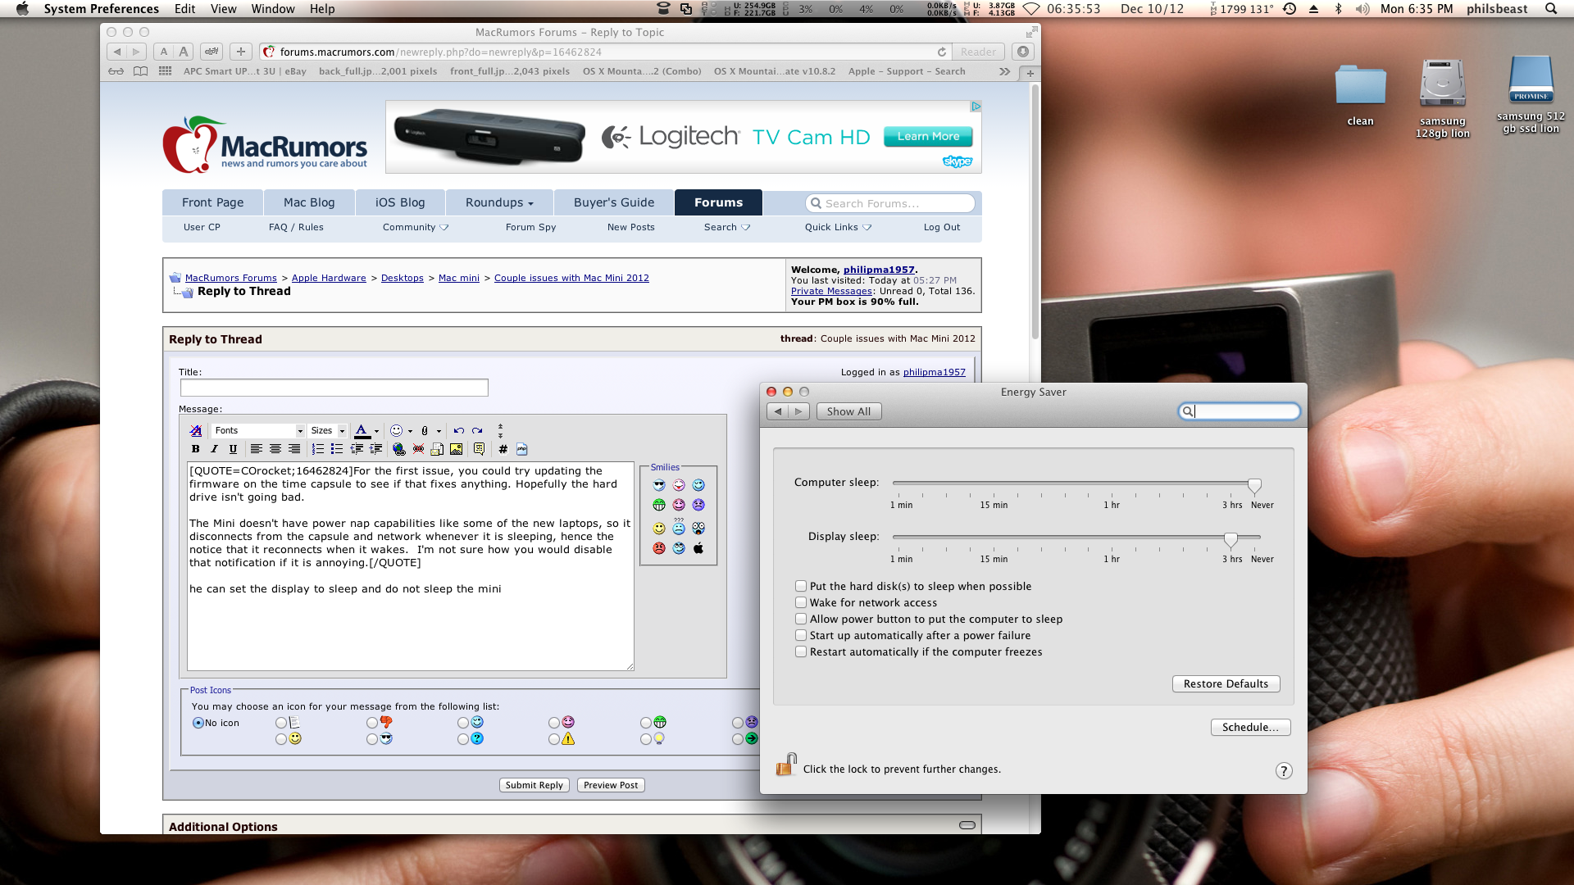Click the lock to prevent changes
1574x885 pixels.
point(785,765)
